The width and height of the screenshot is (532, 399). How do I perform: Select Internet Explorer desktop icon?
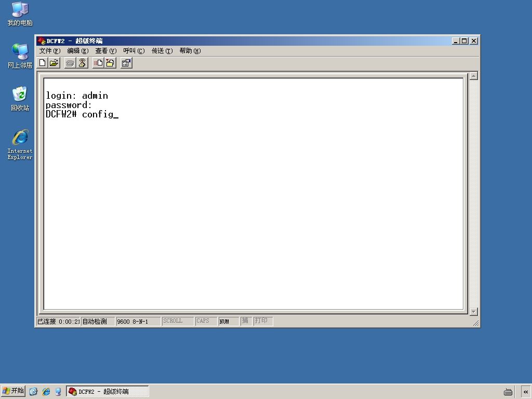click(x=20, y=144)
